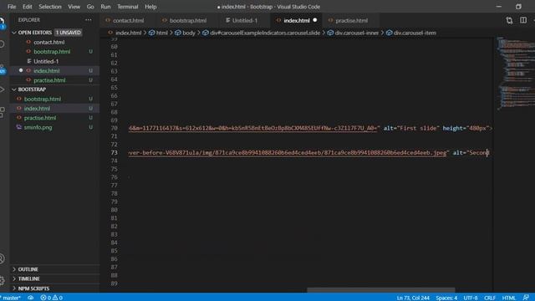The height and width of the screenshot is (301, 535).
Task: Click the feedback icon in status bar
Action: click(x=526, y=298)
